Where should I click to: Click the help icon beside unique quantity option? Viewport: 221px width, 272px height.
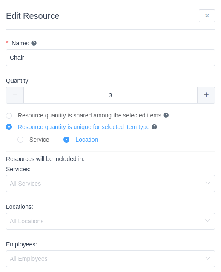(154, 127)
